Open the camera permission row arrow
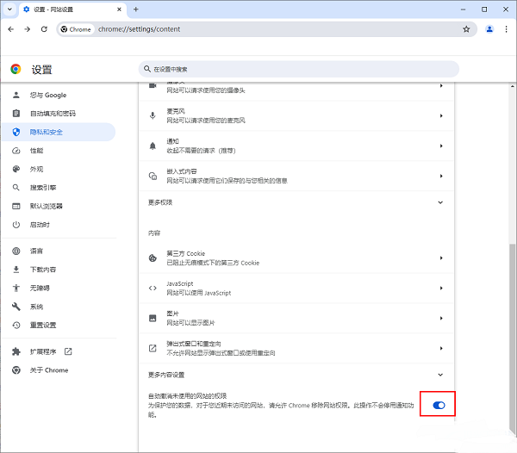 (441, 85)
